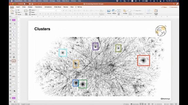Show Comments via the status bar button
The height and width of the screenshot is (105, 188).
[135, 104]
